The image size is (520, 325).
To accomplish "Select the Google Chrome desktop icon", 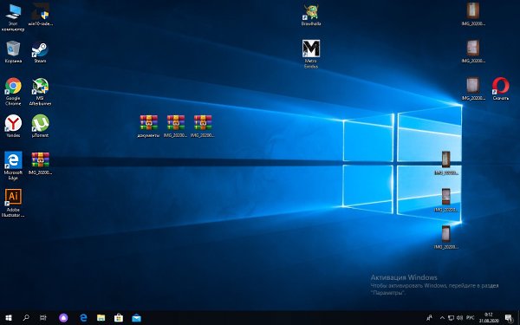I will [x=13, y=91].
